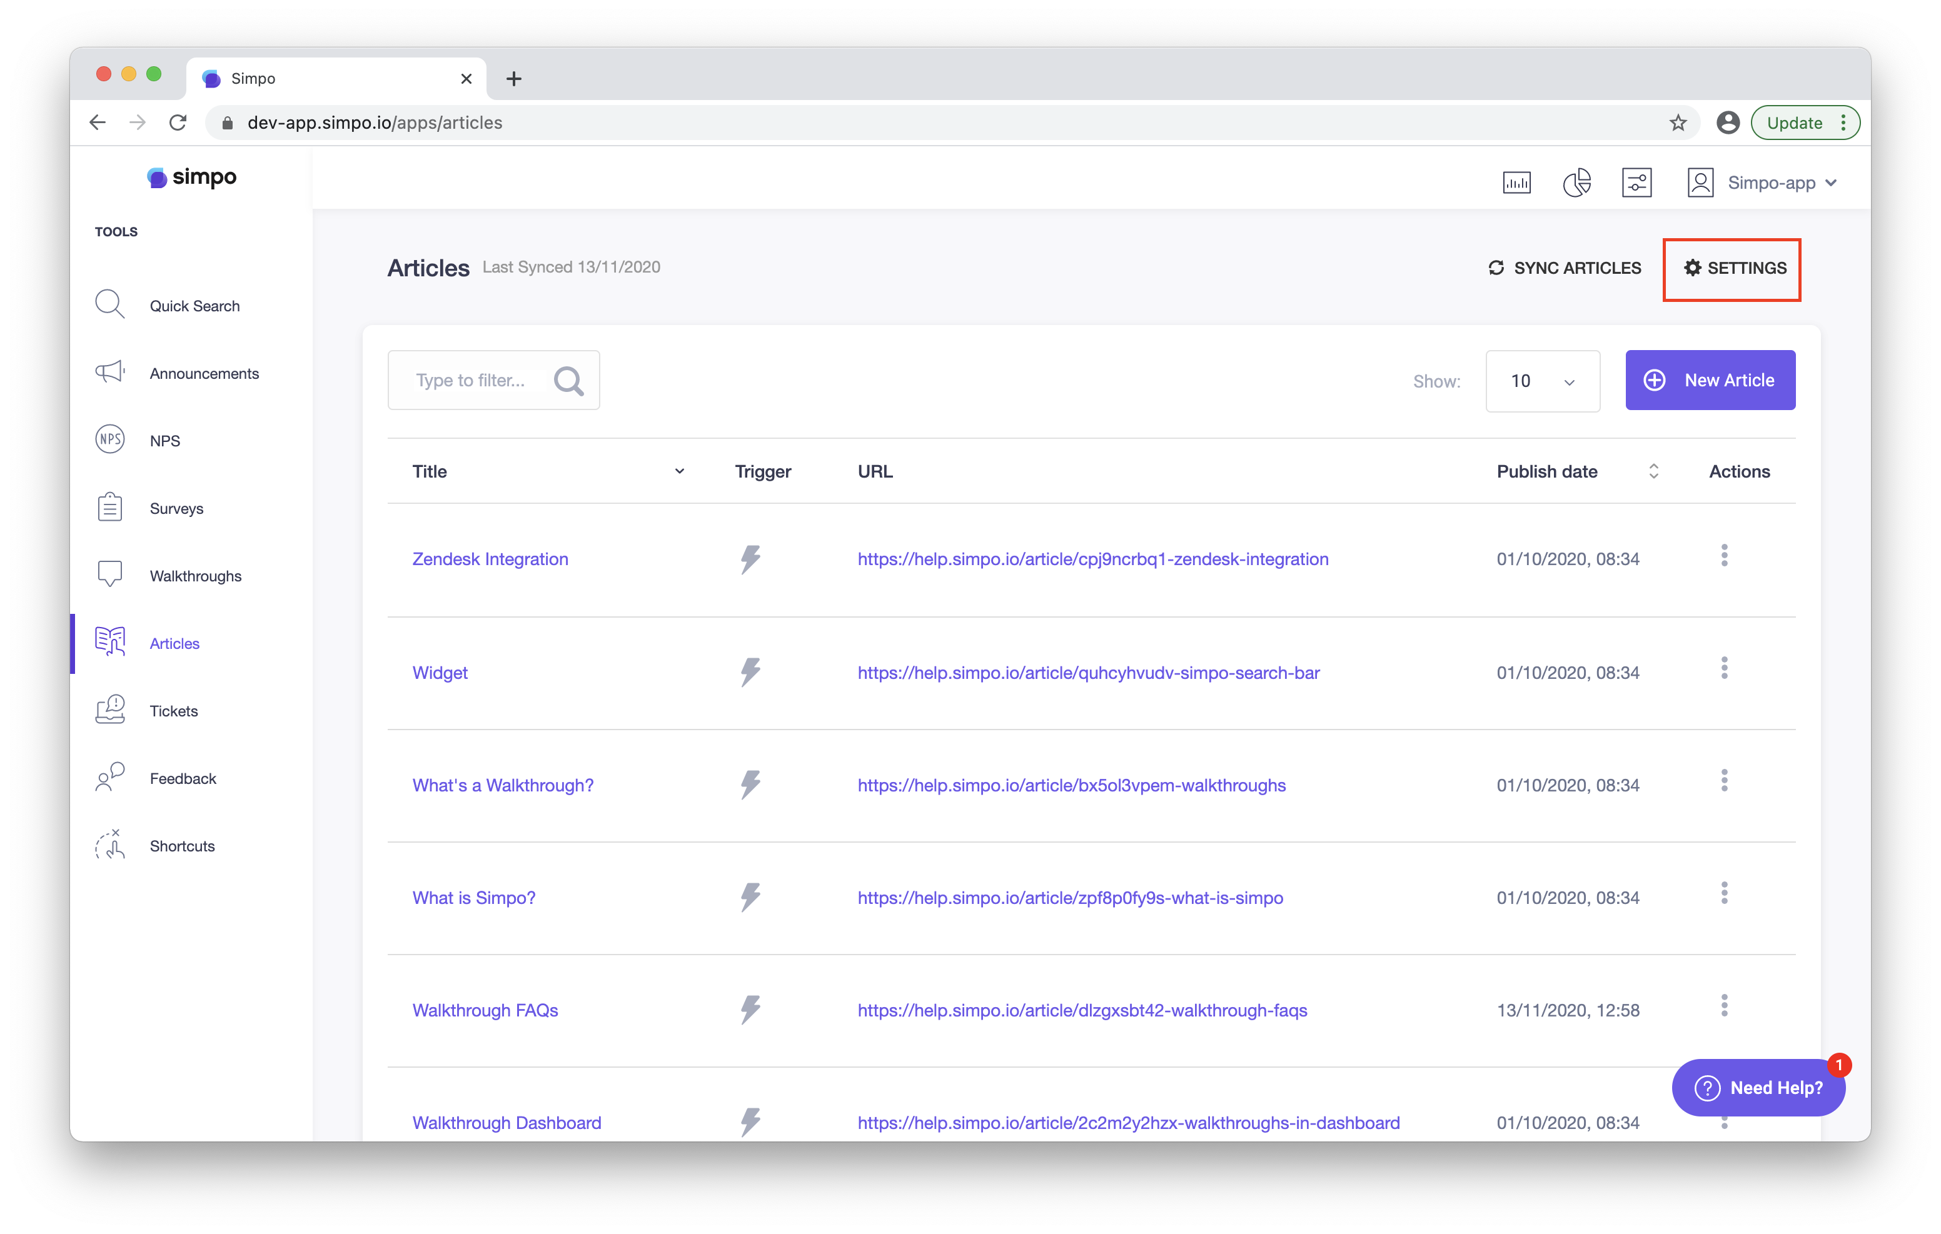
Task: Open the Widget article title link
Action: (x=440, y=672)
